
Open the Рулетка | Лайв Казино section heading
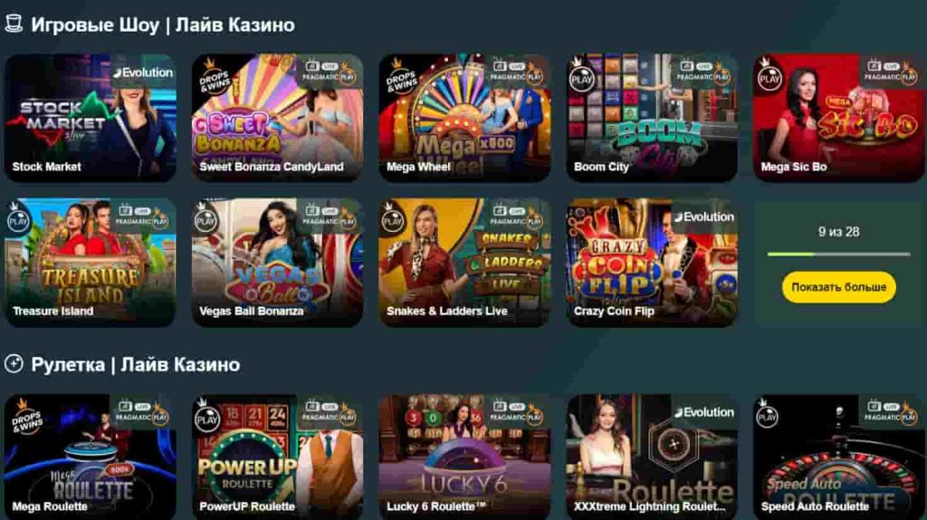[x=136, y=364]
